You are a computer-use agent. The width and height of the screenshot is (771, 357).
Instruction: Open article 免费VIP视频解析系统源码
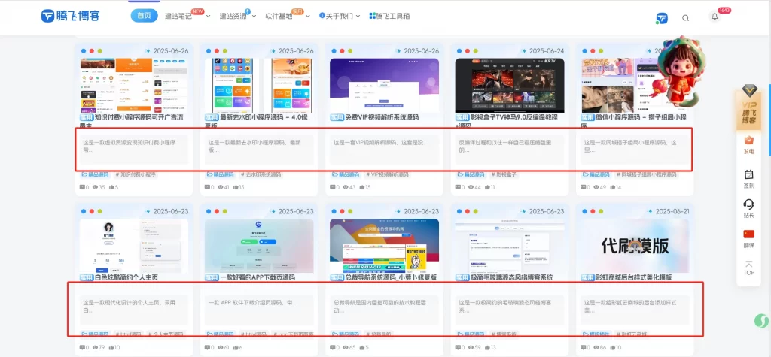382,118
